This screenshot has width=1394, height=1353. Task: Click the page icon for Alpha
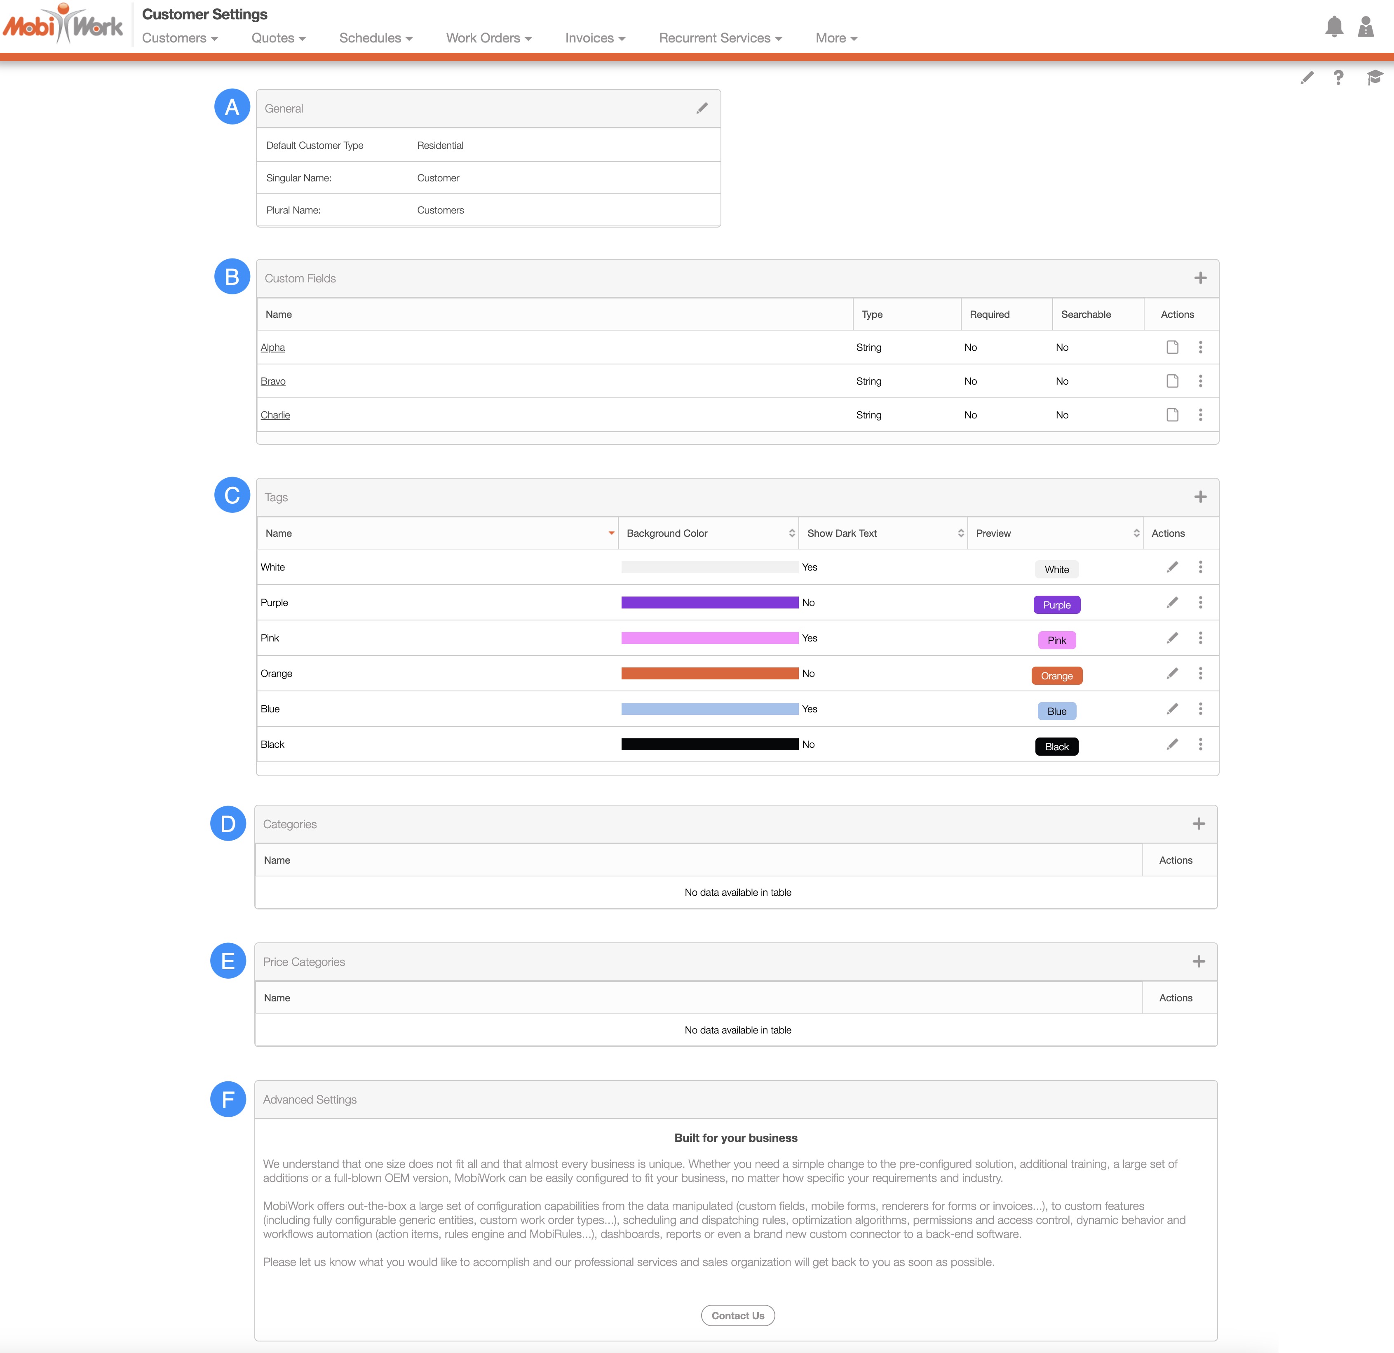coord(1172,347)
